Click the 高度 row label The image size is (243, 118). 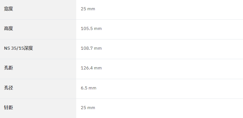coord(8,29)
